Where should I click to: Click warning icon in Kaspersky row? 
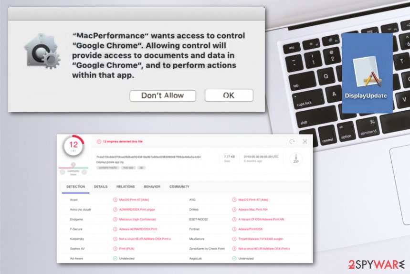(115, 239)
